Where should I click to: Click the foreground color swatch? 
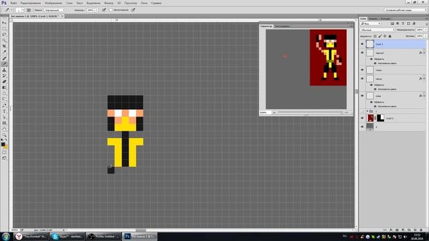click(3, 145)
